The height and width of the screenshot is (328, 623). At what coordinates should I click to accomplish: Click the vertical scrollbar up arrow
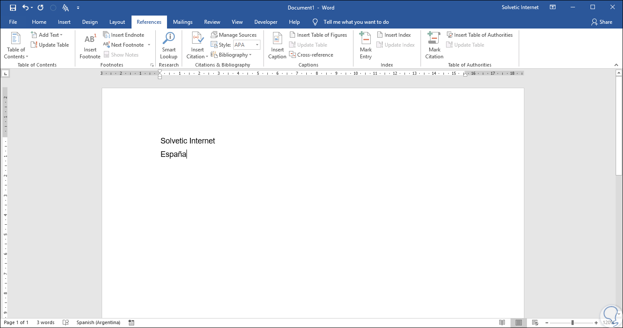[619, 73]
